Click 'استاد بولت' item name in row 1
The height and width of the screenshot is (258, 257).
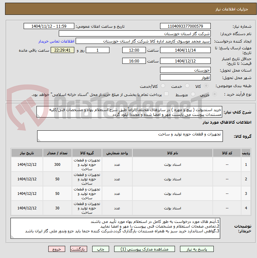coord(173,164)
